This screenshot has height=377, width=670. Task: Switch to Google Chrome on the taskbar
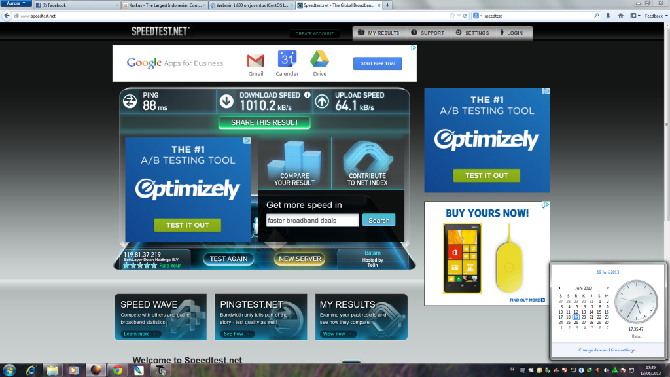(117, 370)
